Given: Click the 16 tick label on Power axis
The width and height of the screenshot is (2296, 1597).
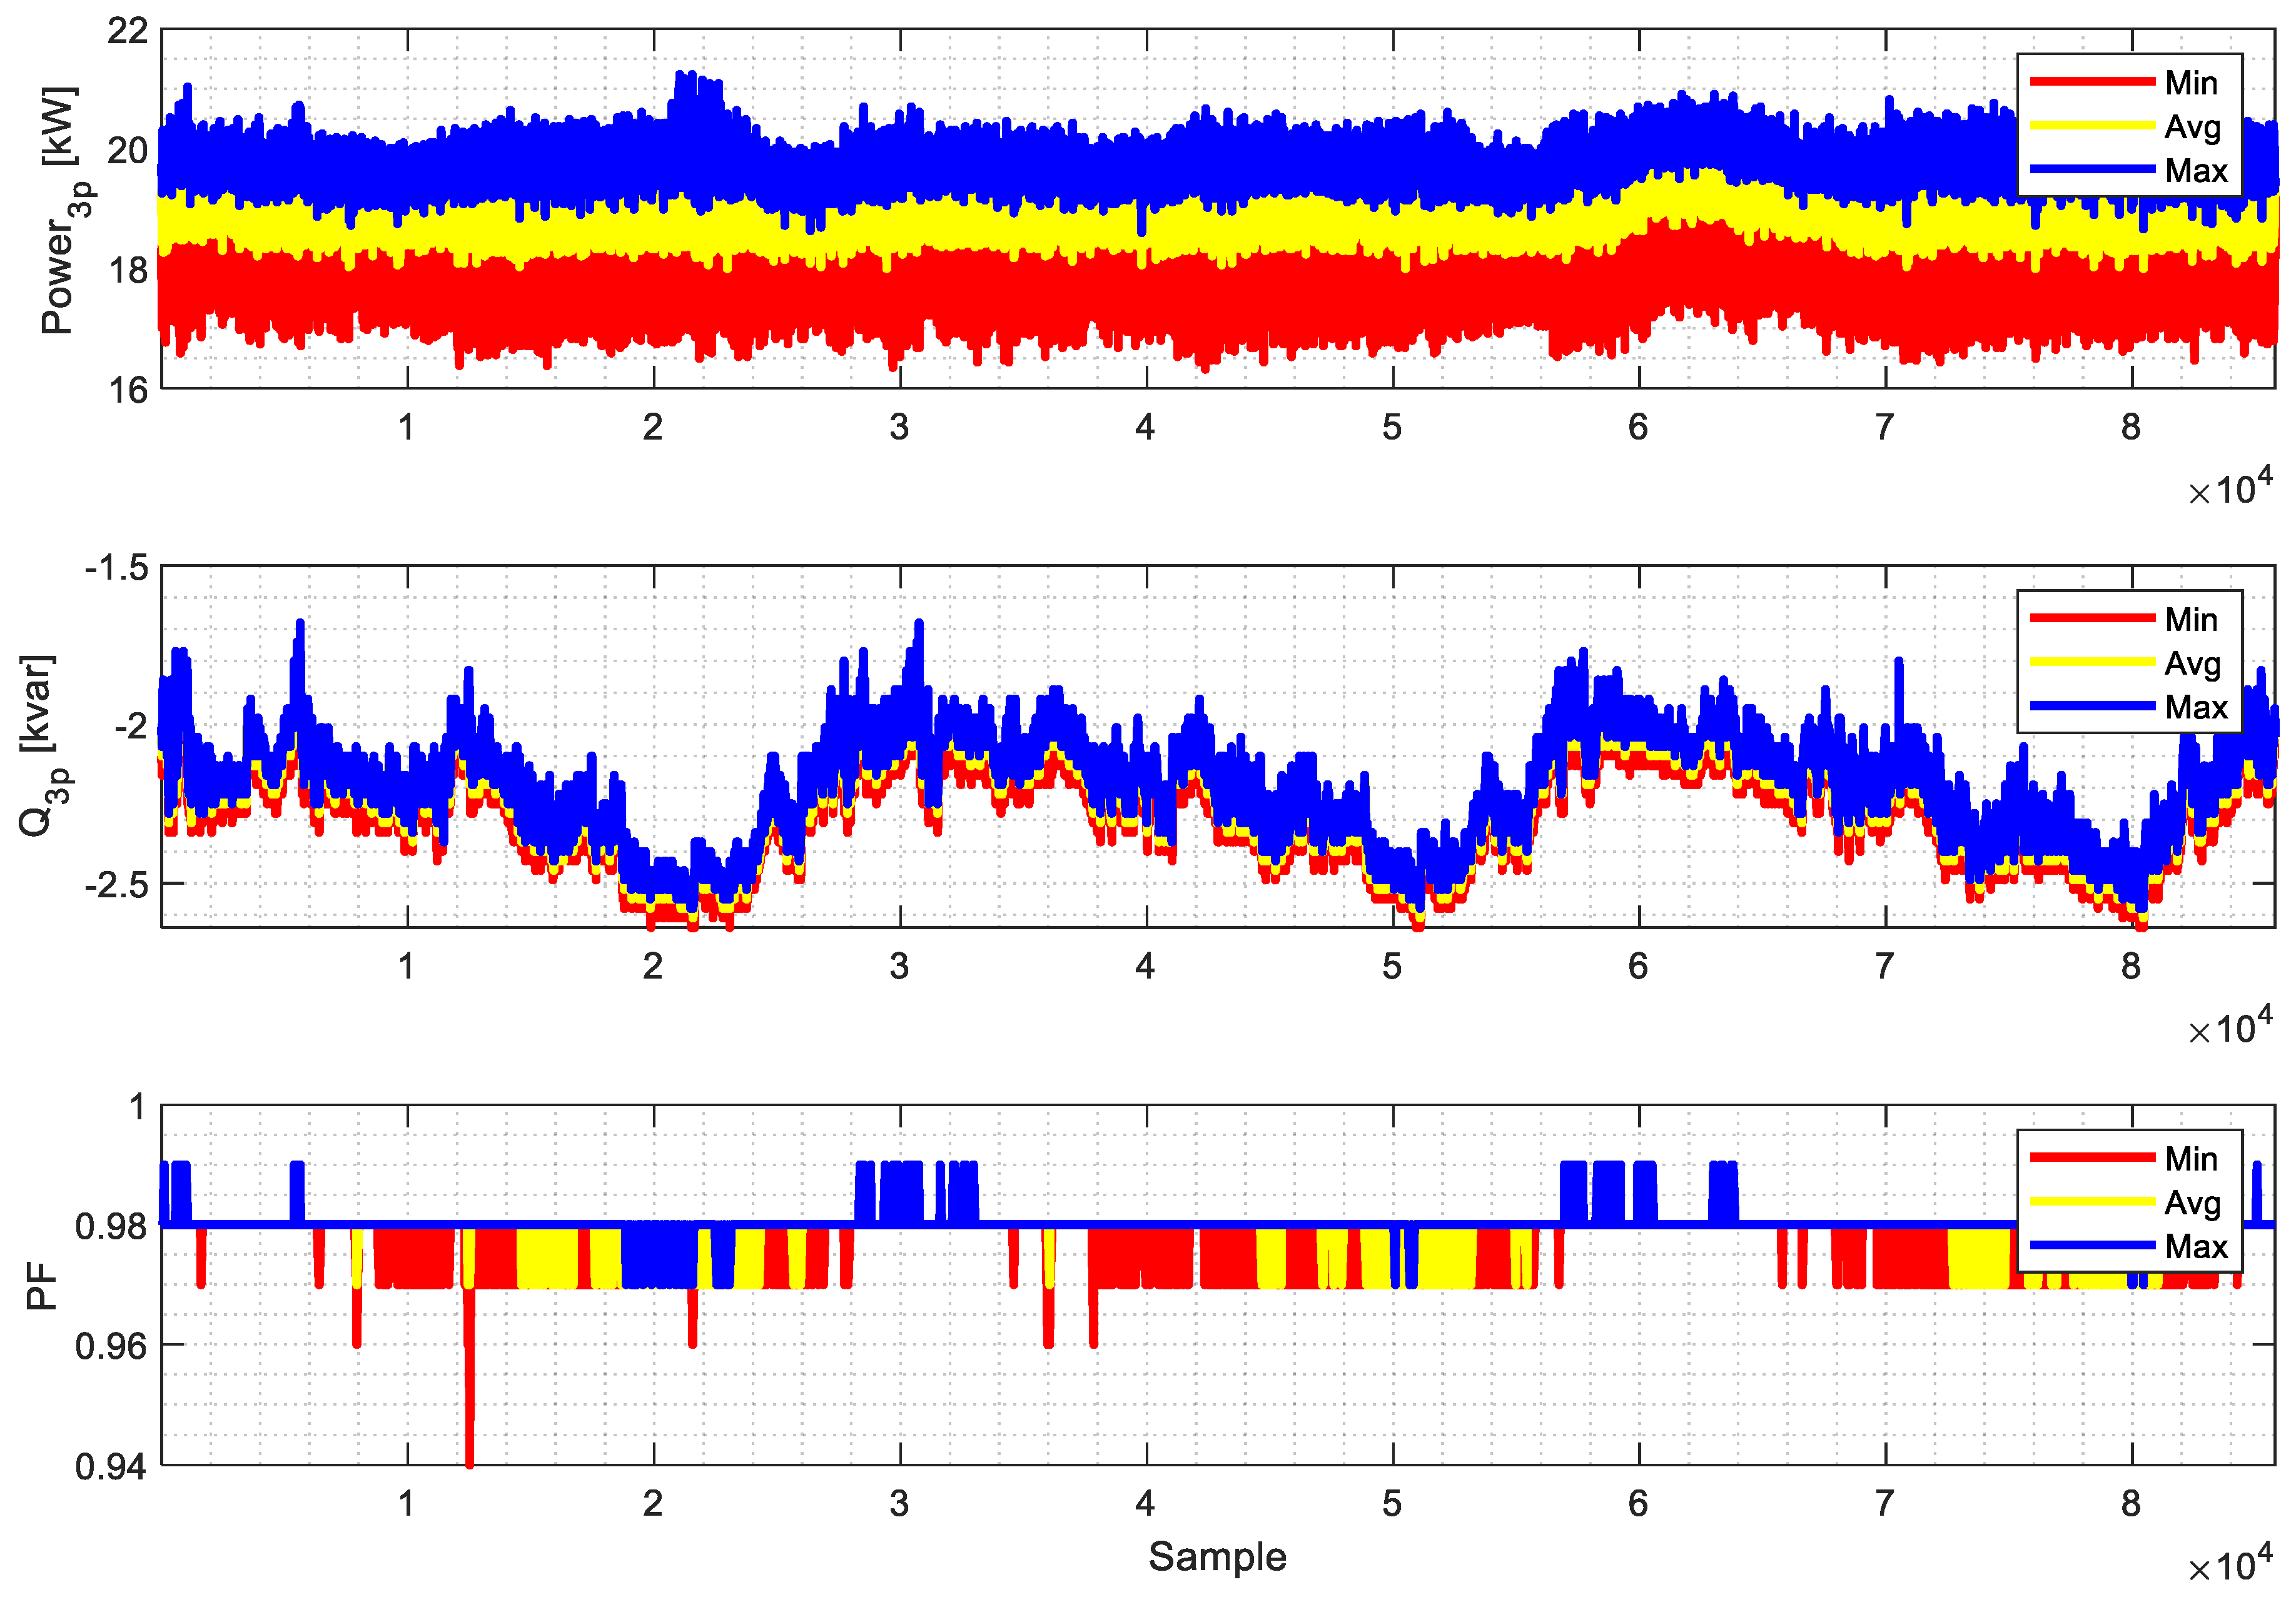Looking at the screenshot, I should [128, 389].
